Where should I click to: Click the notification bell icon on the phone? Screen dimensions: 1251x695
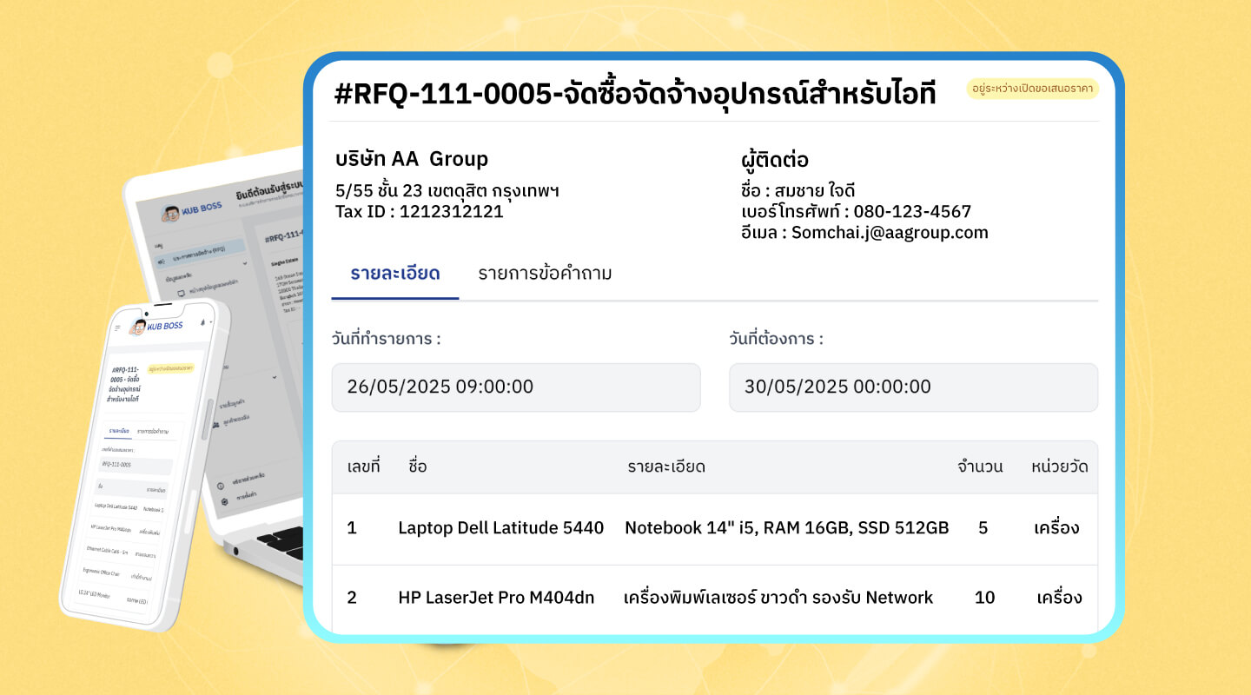click(202, 322)
